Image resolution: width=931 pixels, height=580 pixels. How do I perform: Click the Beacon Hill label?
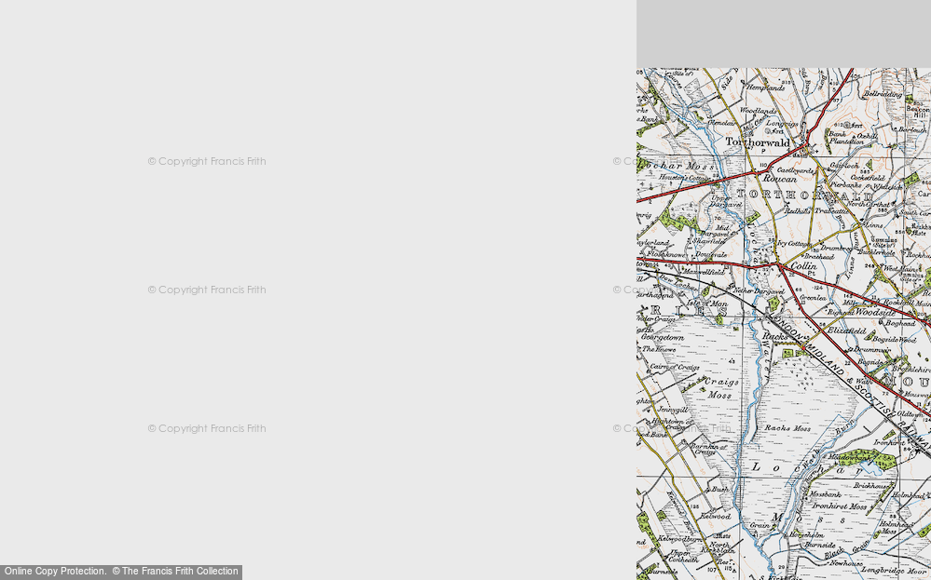pos(919,112)
